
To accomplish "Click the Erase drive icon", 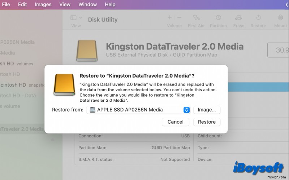I will tap(238, 17).
